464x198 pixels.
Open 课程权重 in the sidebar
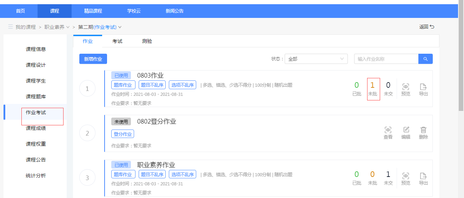pyautogui.click(x=36, y=144)
